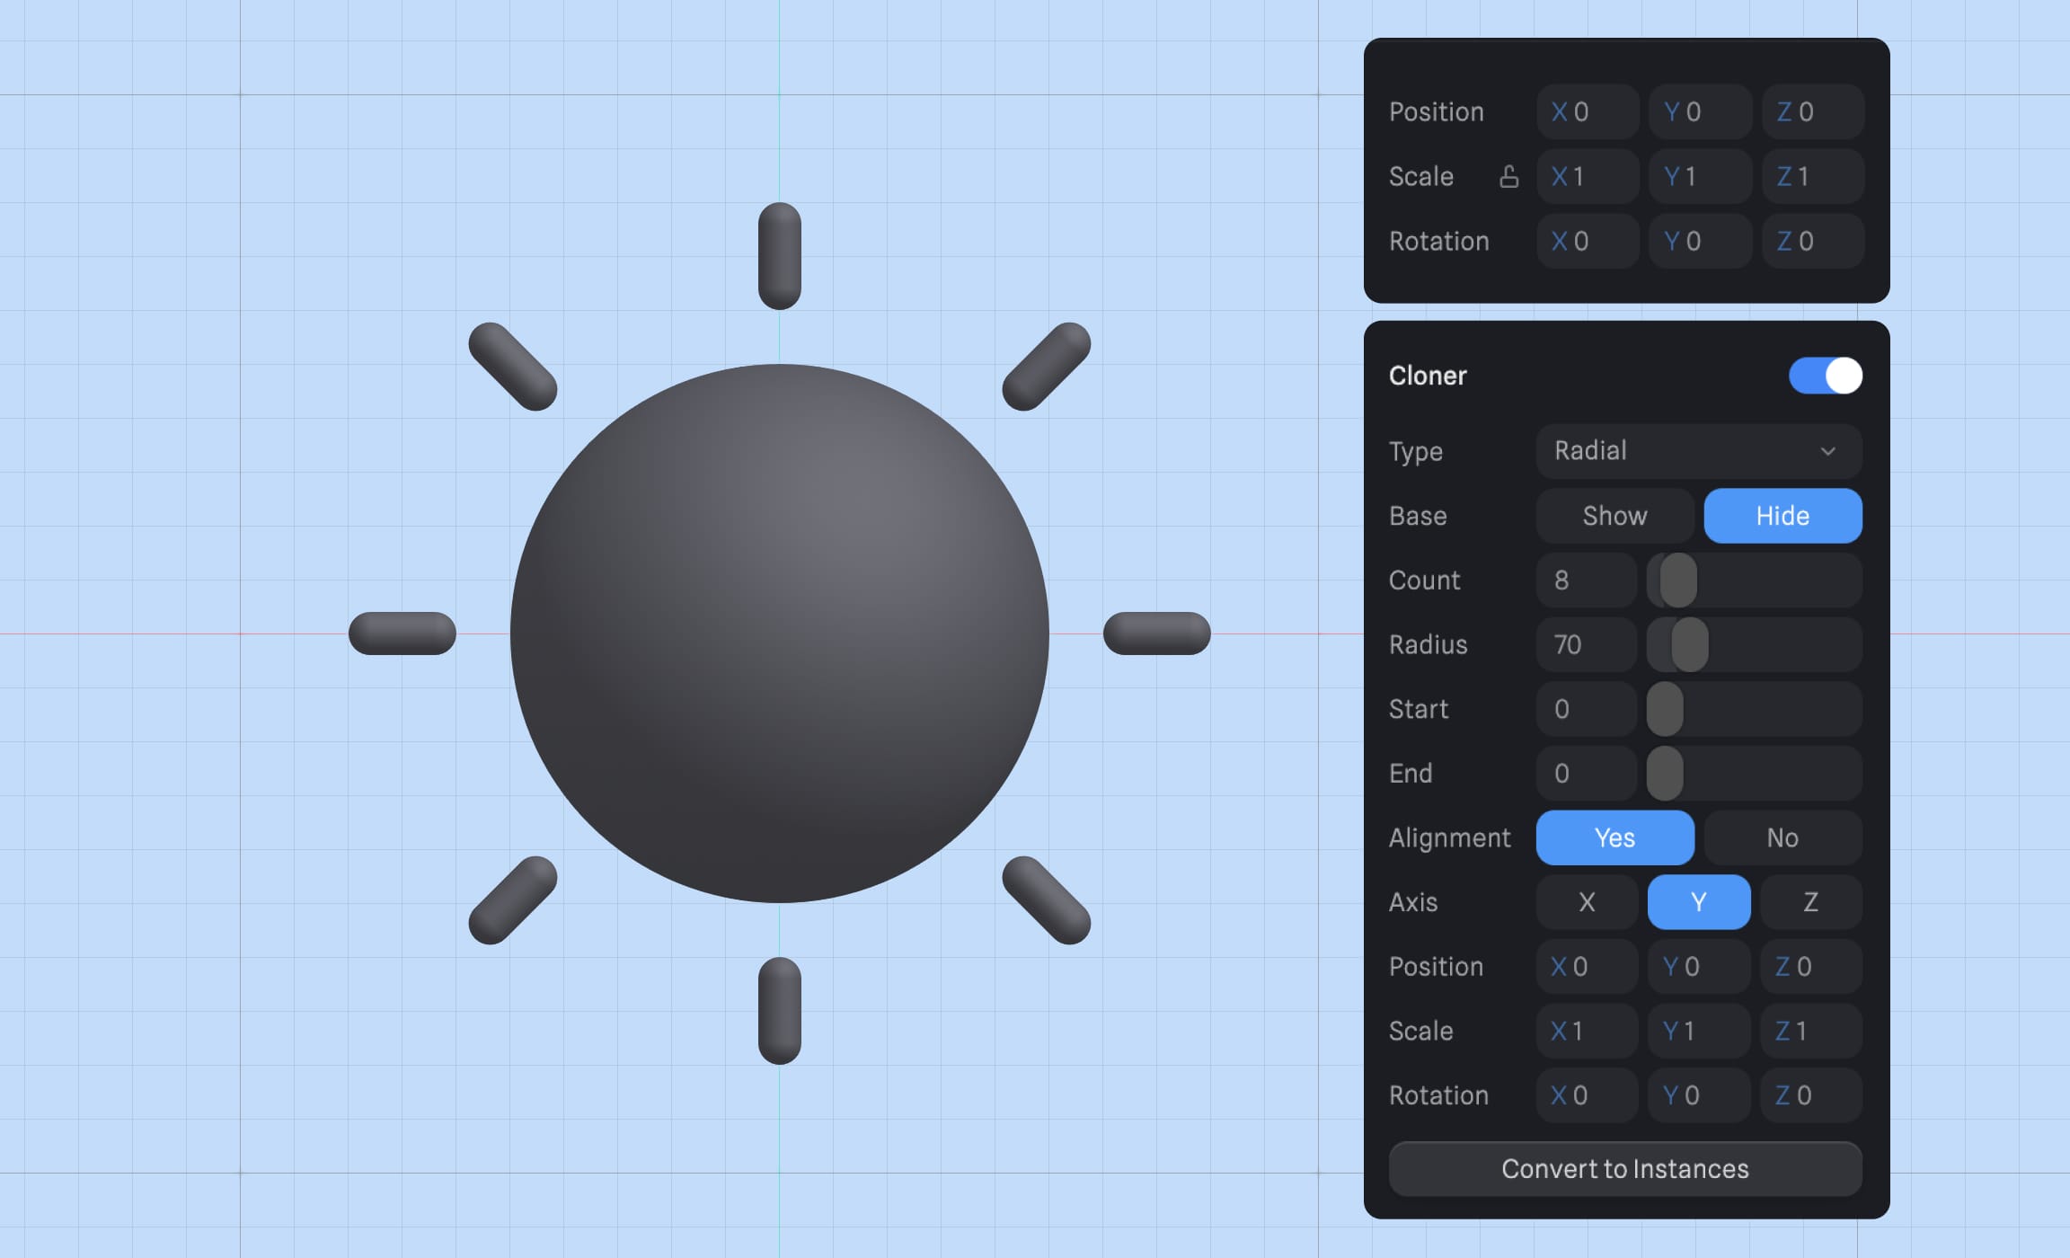Set Alignment to No
Screen dimensions: 2070x1258
pos(1782,837)
